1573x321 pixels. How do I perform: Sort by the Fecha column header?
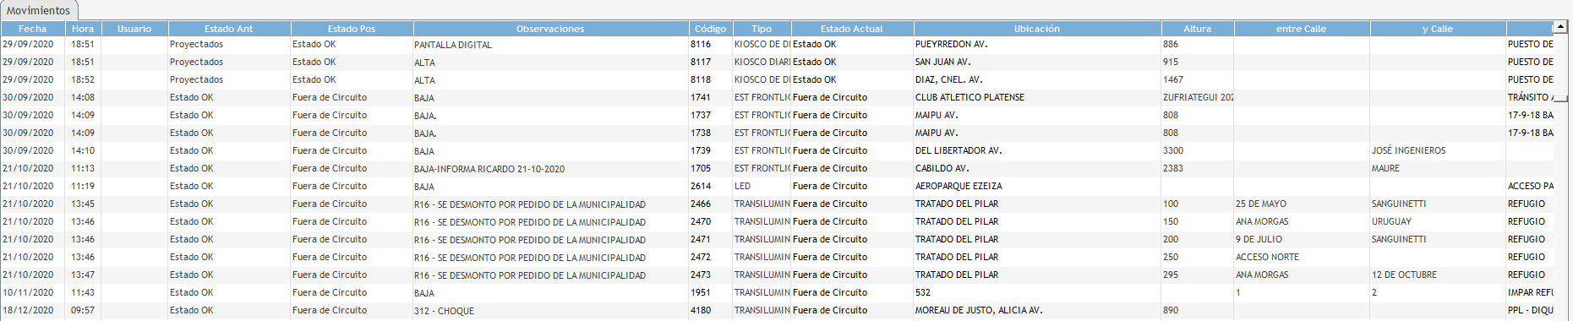[x=33, y=29]
